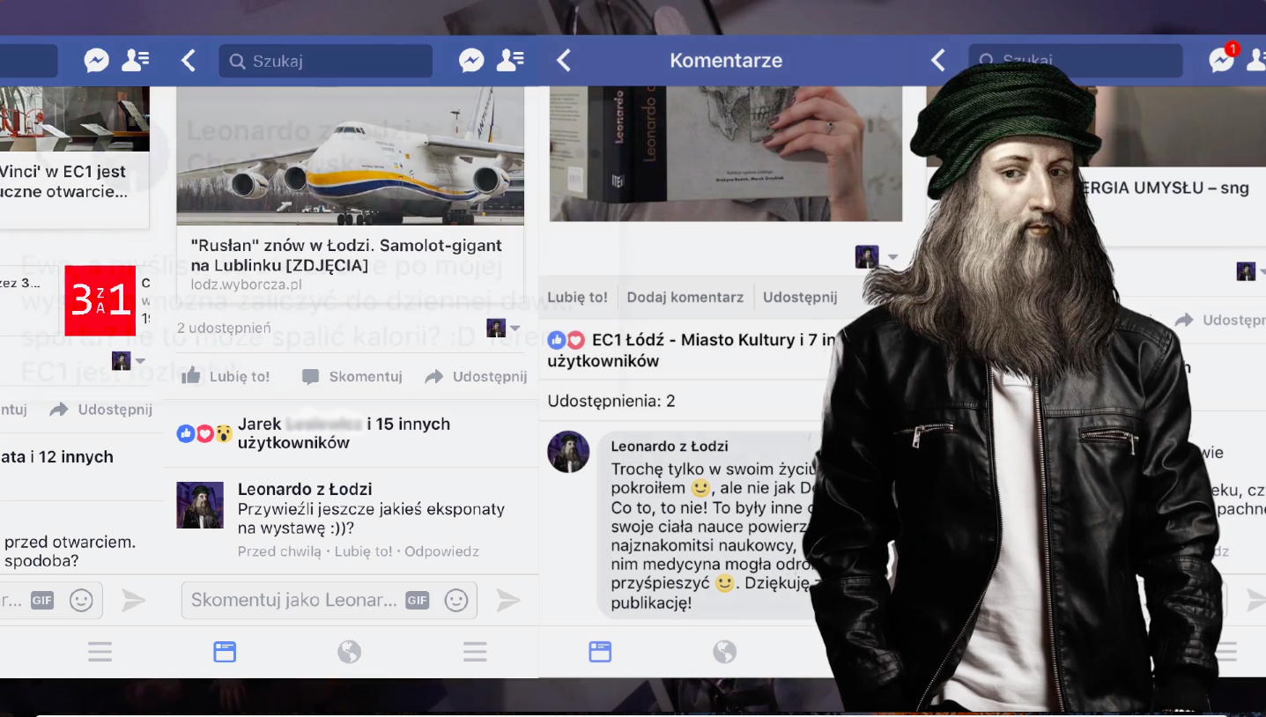This screenshot has width=1266, height=717.
Task: Expand audience dropdown beside '2 udostępnień'
Action: click(x=515, y=329)
